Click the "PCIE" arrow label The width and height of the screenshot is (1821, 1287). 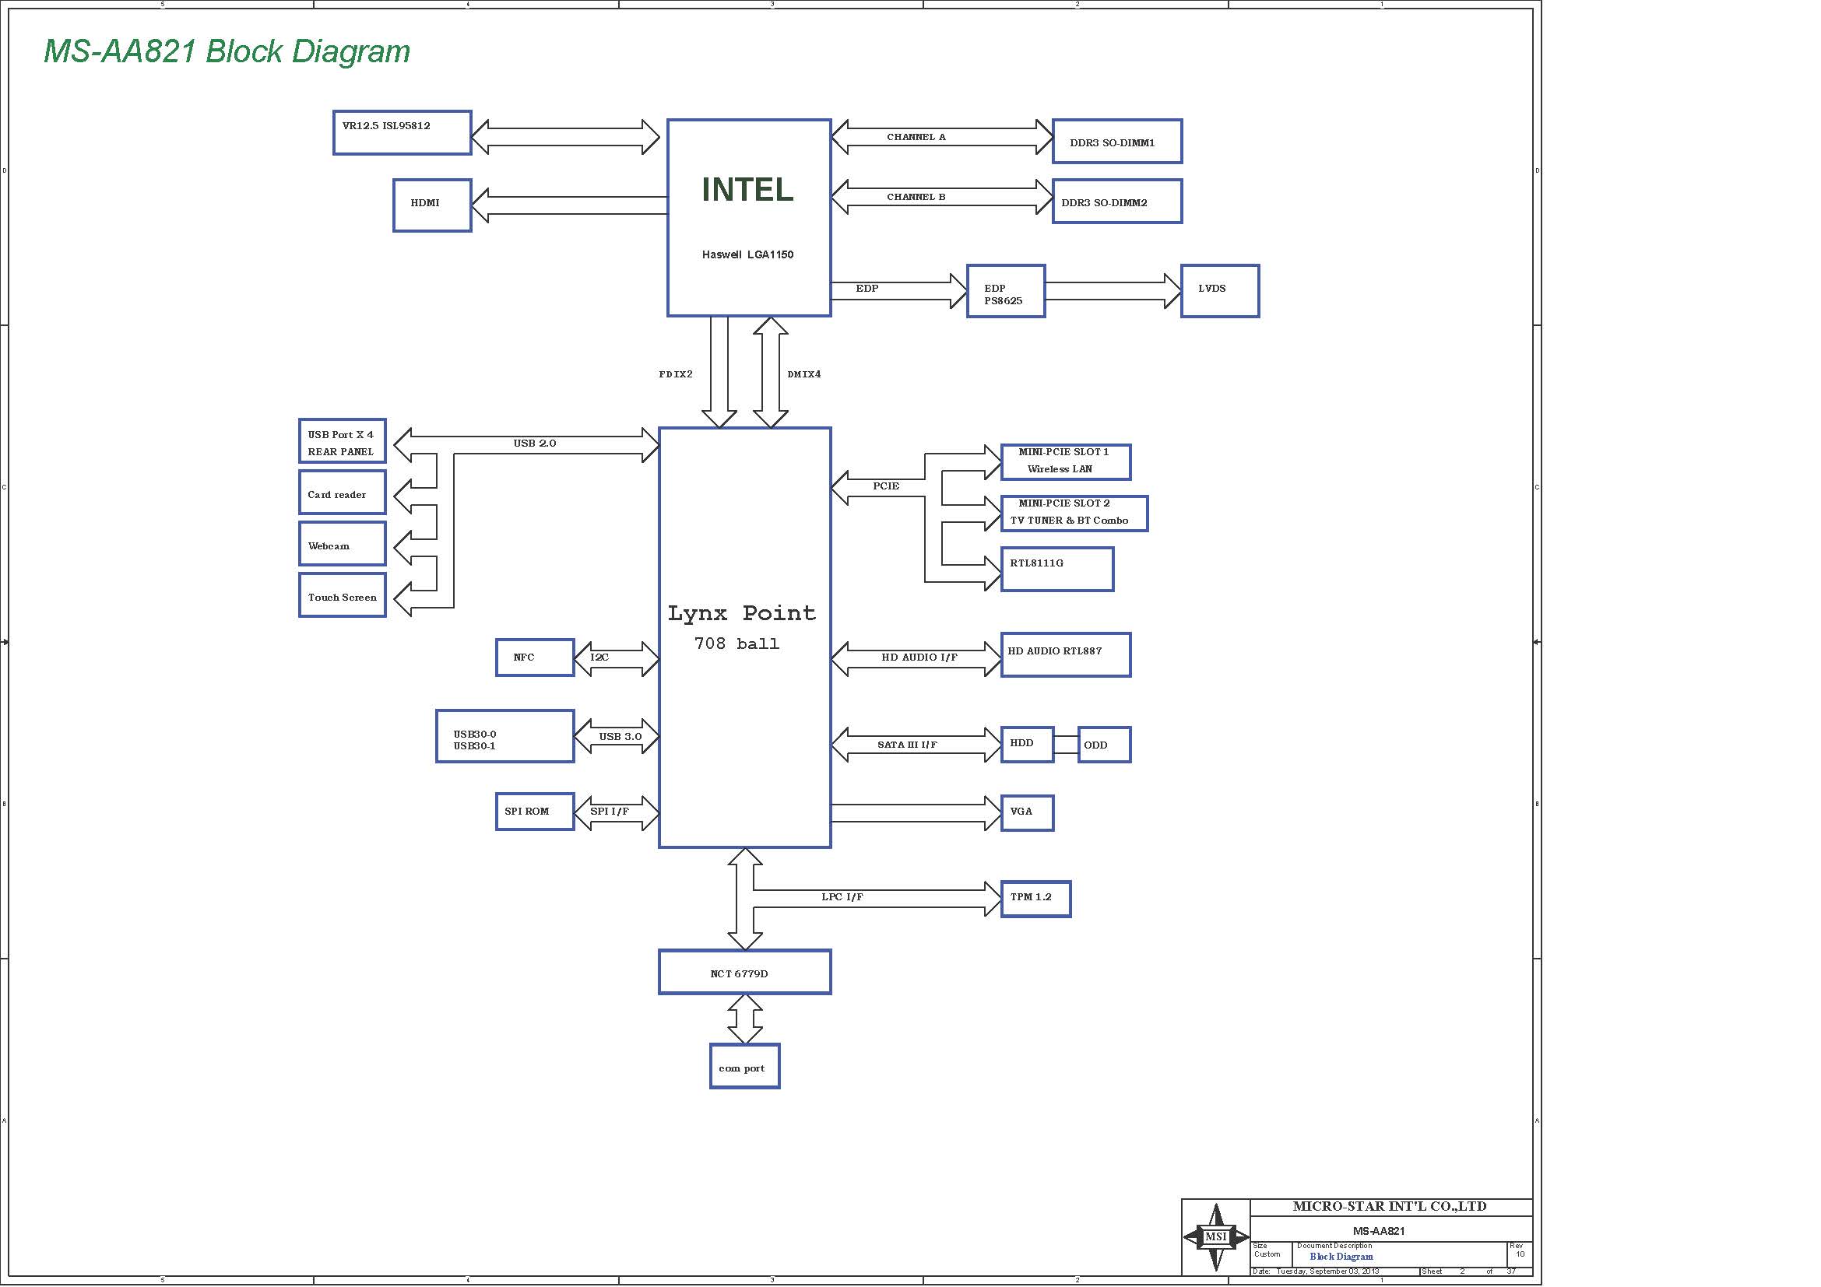pos(886,486)
